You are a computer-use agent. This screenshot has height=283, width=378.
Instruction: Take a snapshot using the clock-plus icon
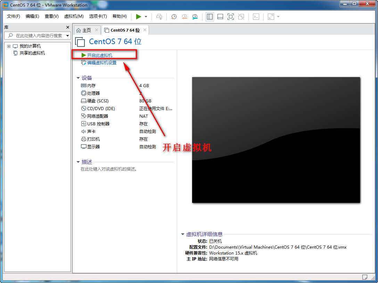(x=174, y=17)
